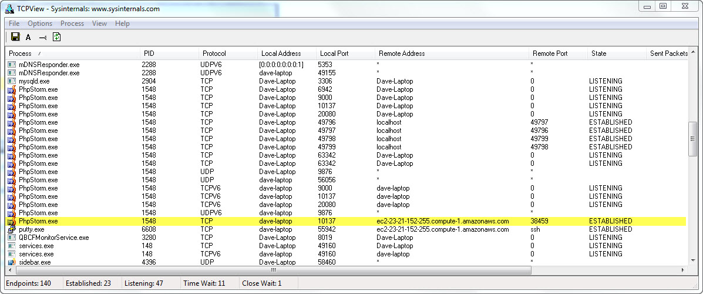Click PhpStorm icon in local port 6942 row
This screenshot has width=703, height=294.
tap(12, 89)
